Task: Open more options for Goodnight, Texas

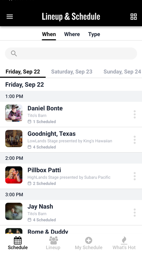Action: coord(135,140)
